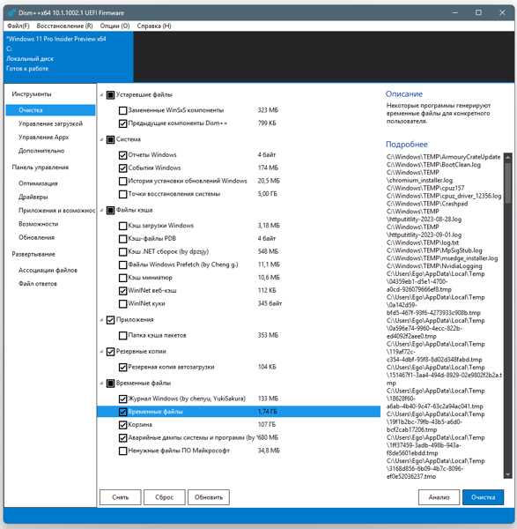
Task: Maximize the Dism++ window
Action: pos(478,12)
